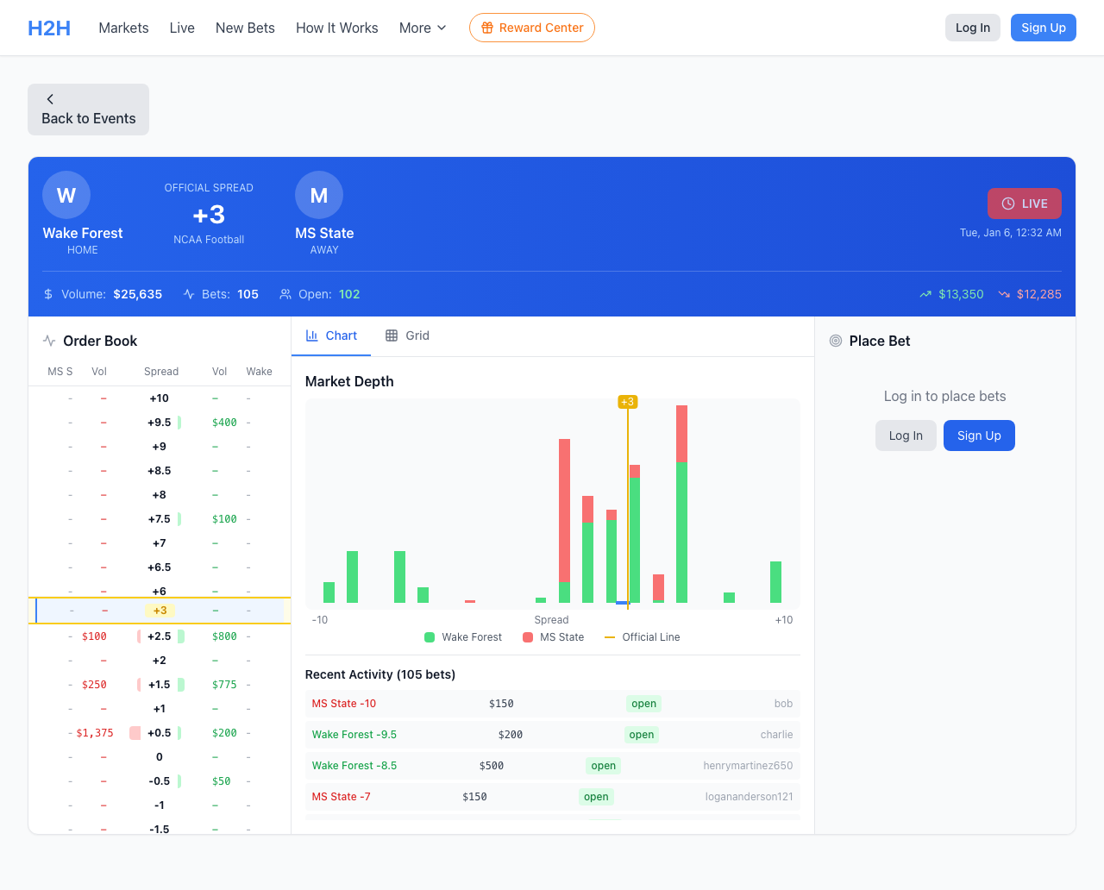Click Log In in the header
Viewport: 1104px width, 890px height.
click(972, 28)
